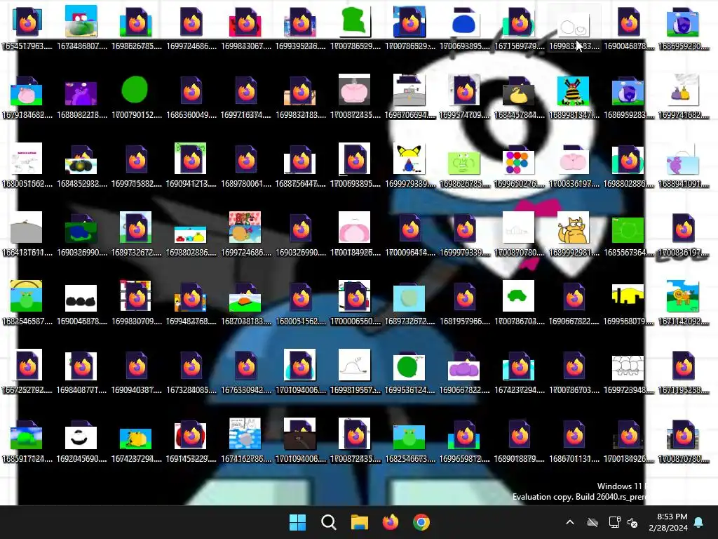
Task: Select desktop file 1667252792
Action: (x=27, y=371)
